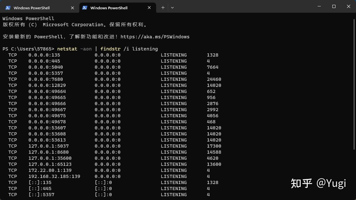This screenshot has width=356, height=200.
Task: Click the PID 24460 next to port 7680
Action: (214, 79)
